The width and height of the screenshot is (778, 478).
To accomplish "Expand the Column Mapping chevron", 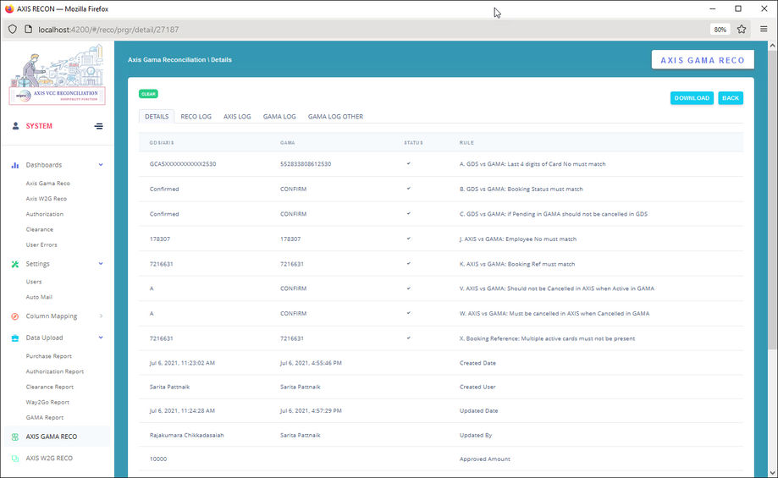I will [101, 316].
